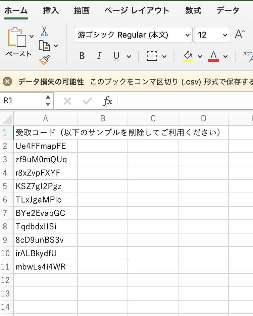Open the Paste options arrow
The image size is (253, 316).
(32, 37)
